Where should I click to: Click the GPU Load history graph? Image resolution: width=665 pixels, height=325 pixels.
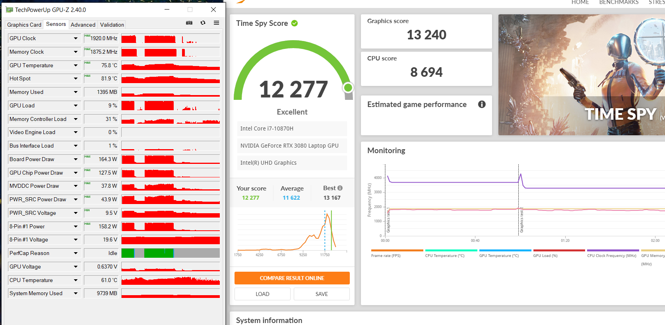171,105
